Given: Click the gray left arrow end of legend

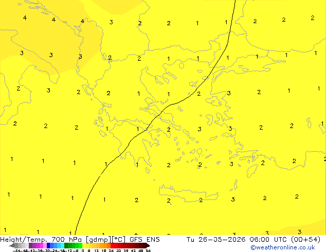Looking at the screenshot, I should pos(12,245).
